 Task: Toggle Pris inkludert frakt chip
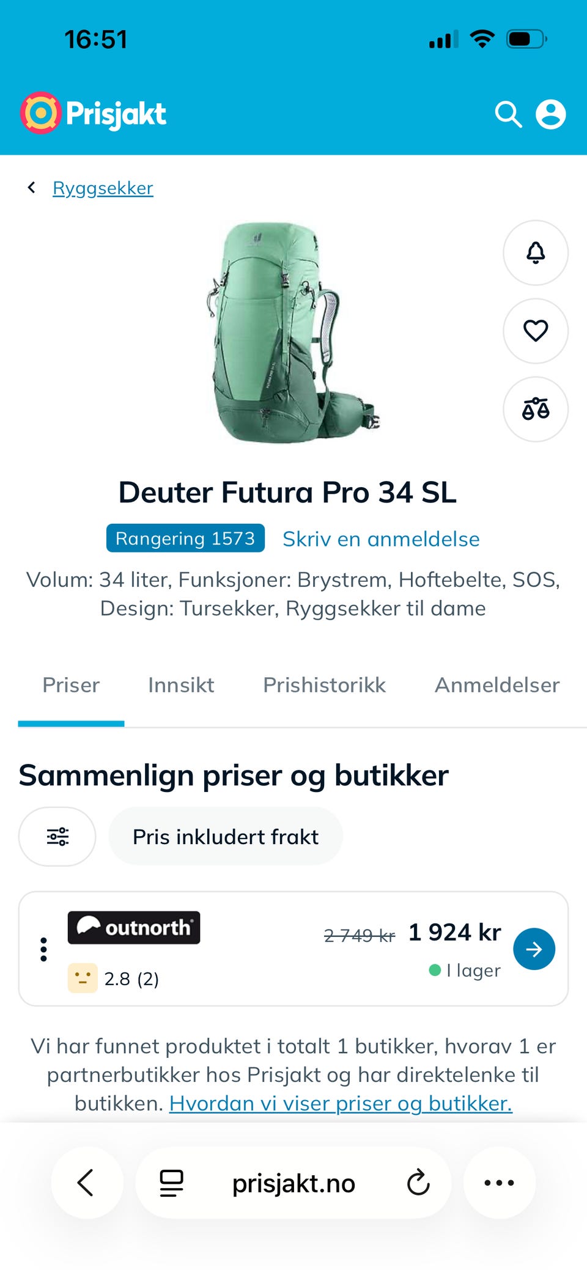point(226,836)
